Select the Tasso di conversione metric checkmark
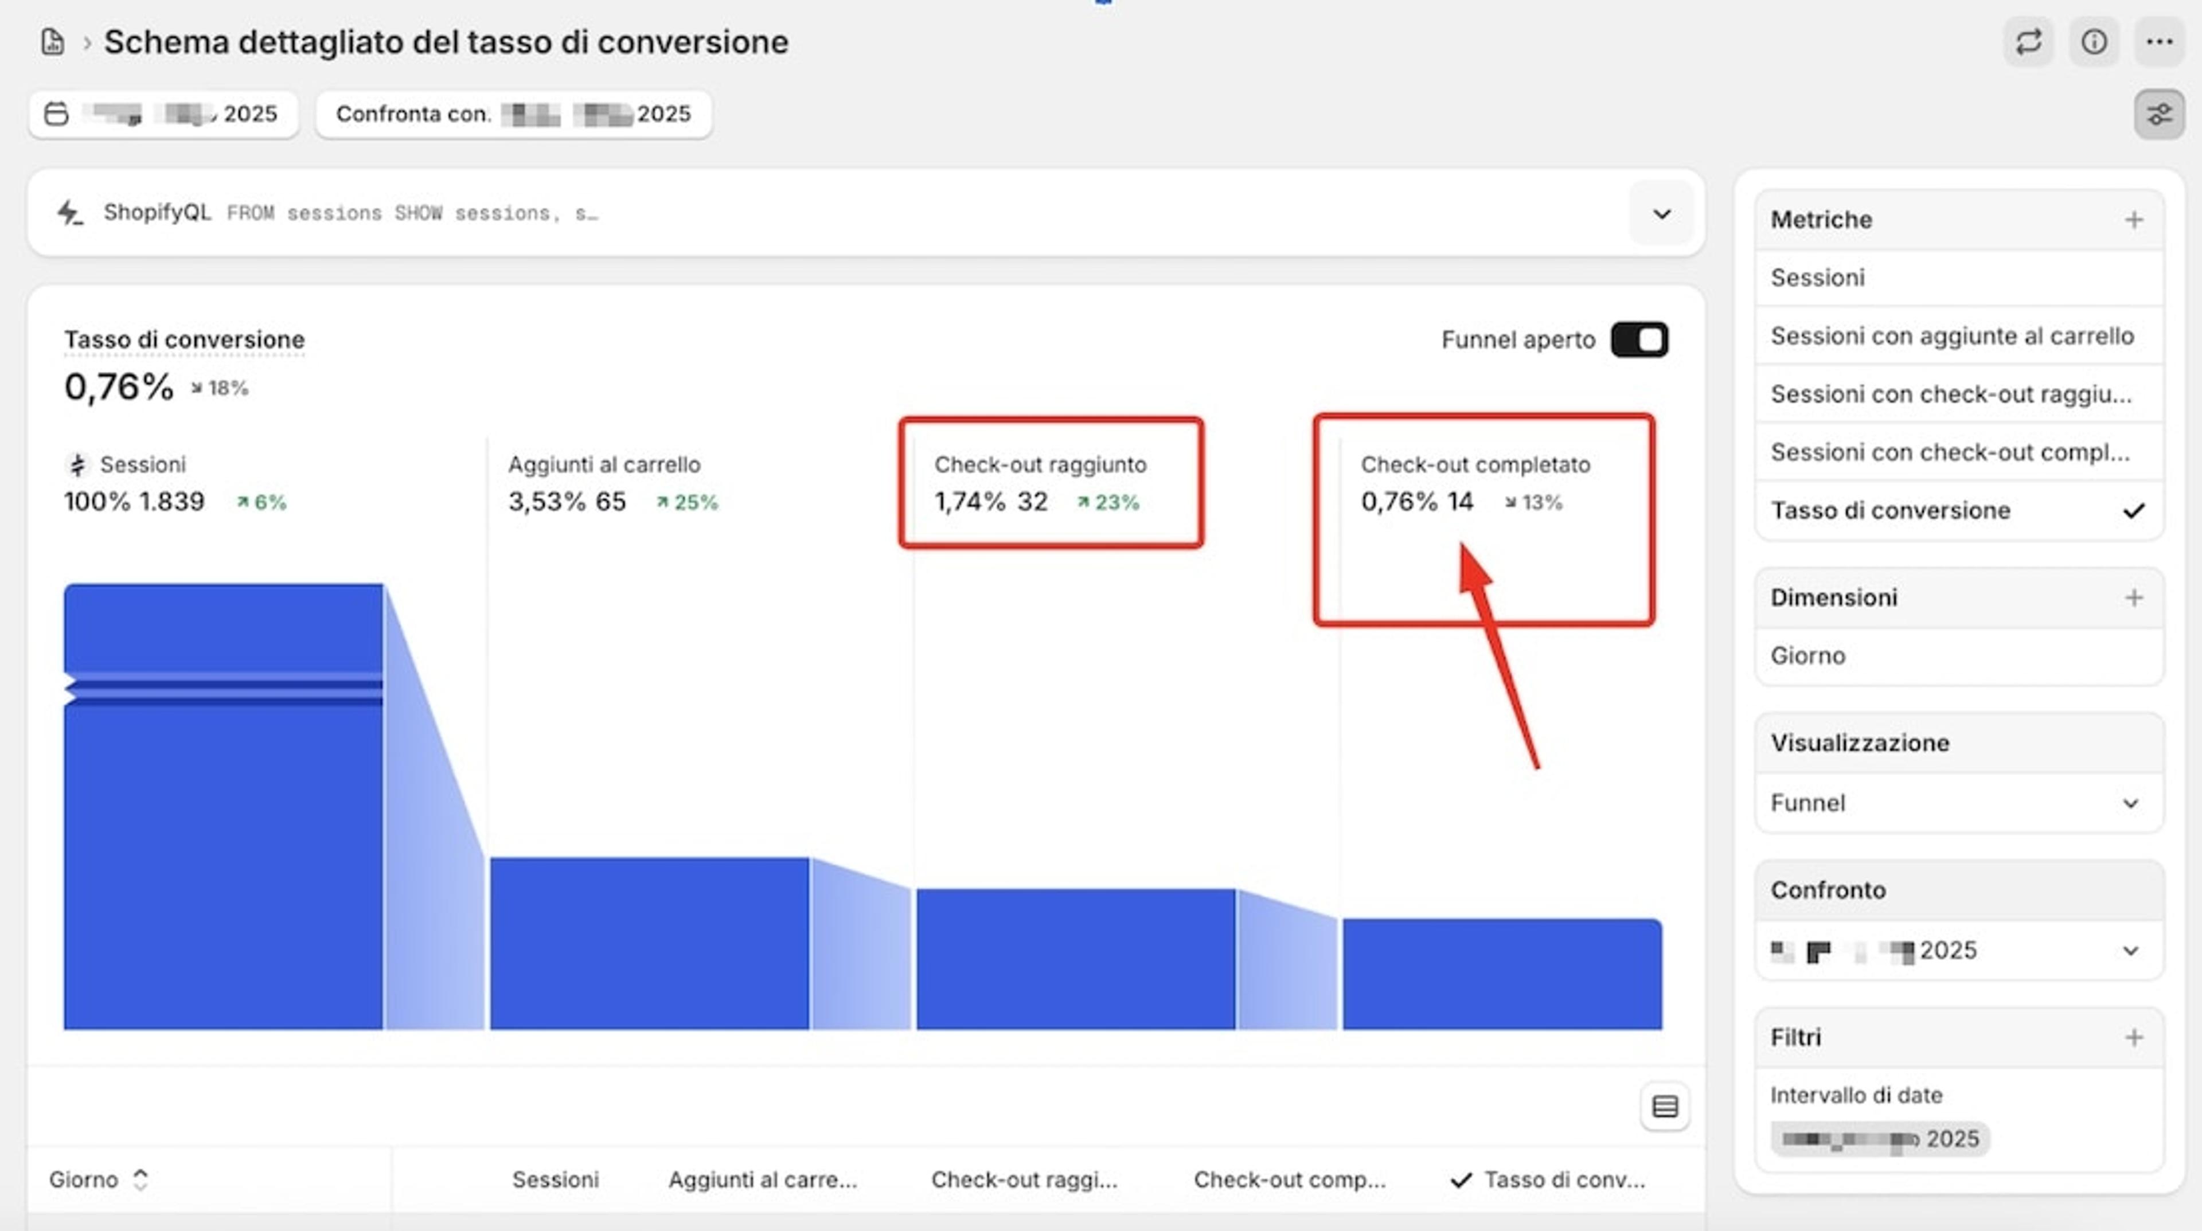The width and height of the screenshot is (2202, 1231). coord(2134,510)
